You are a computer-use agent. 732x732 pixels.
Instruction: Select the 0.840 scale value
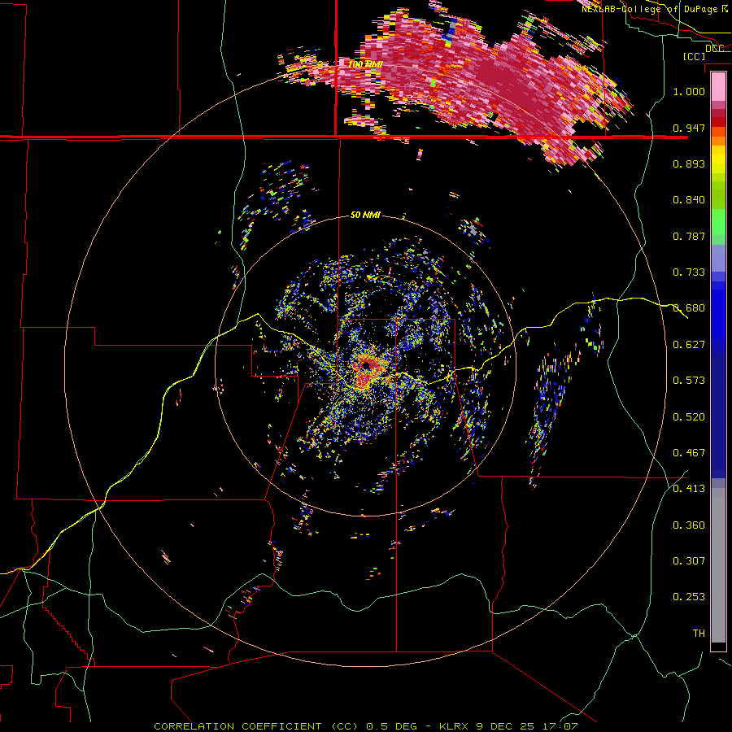pyautogui.click(x=689, y=200)
